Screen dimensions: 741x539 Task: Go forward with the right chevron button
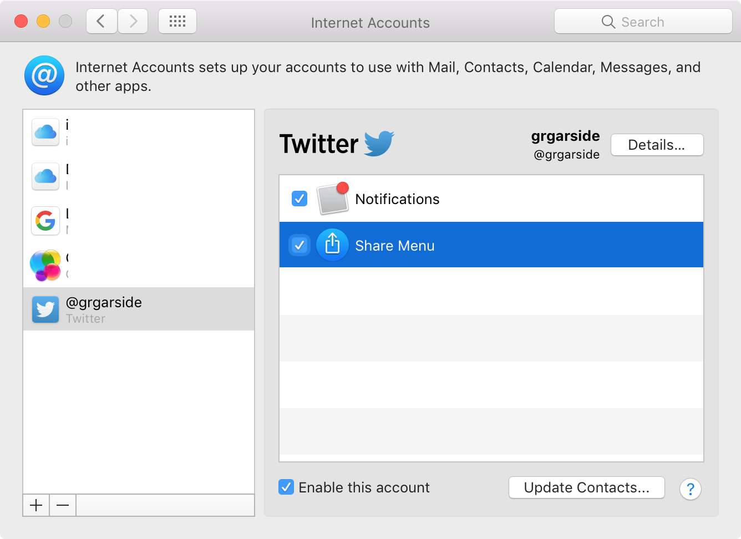[x=133, y=22]
